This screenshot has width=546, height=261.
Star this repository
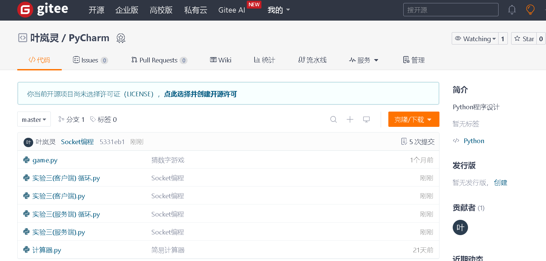pyautogui.click(x=524, y=39)
